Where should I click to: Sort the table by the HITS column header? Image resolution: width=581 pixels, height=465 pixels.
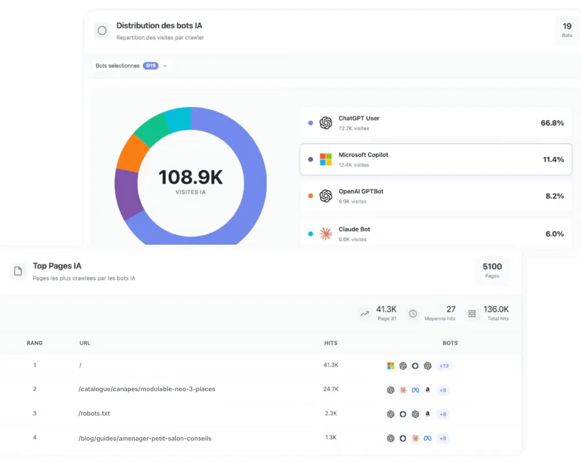pos(331,343)
